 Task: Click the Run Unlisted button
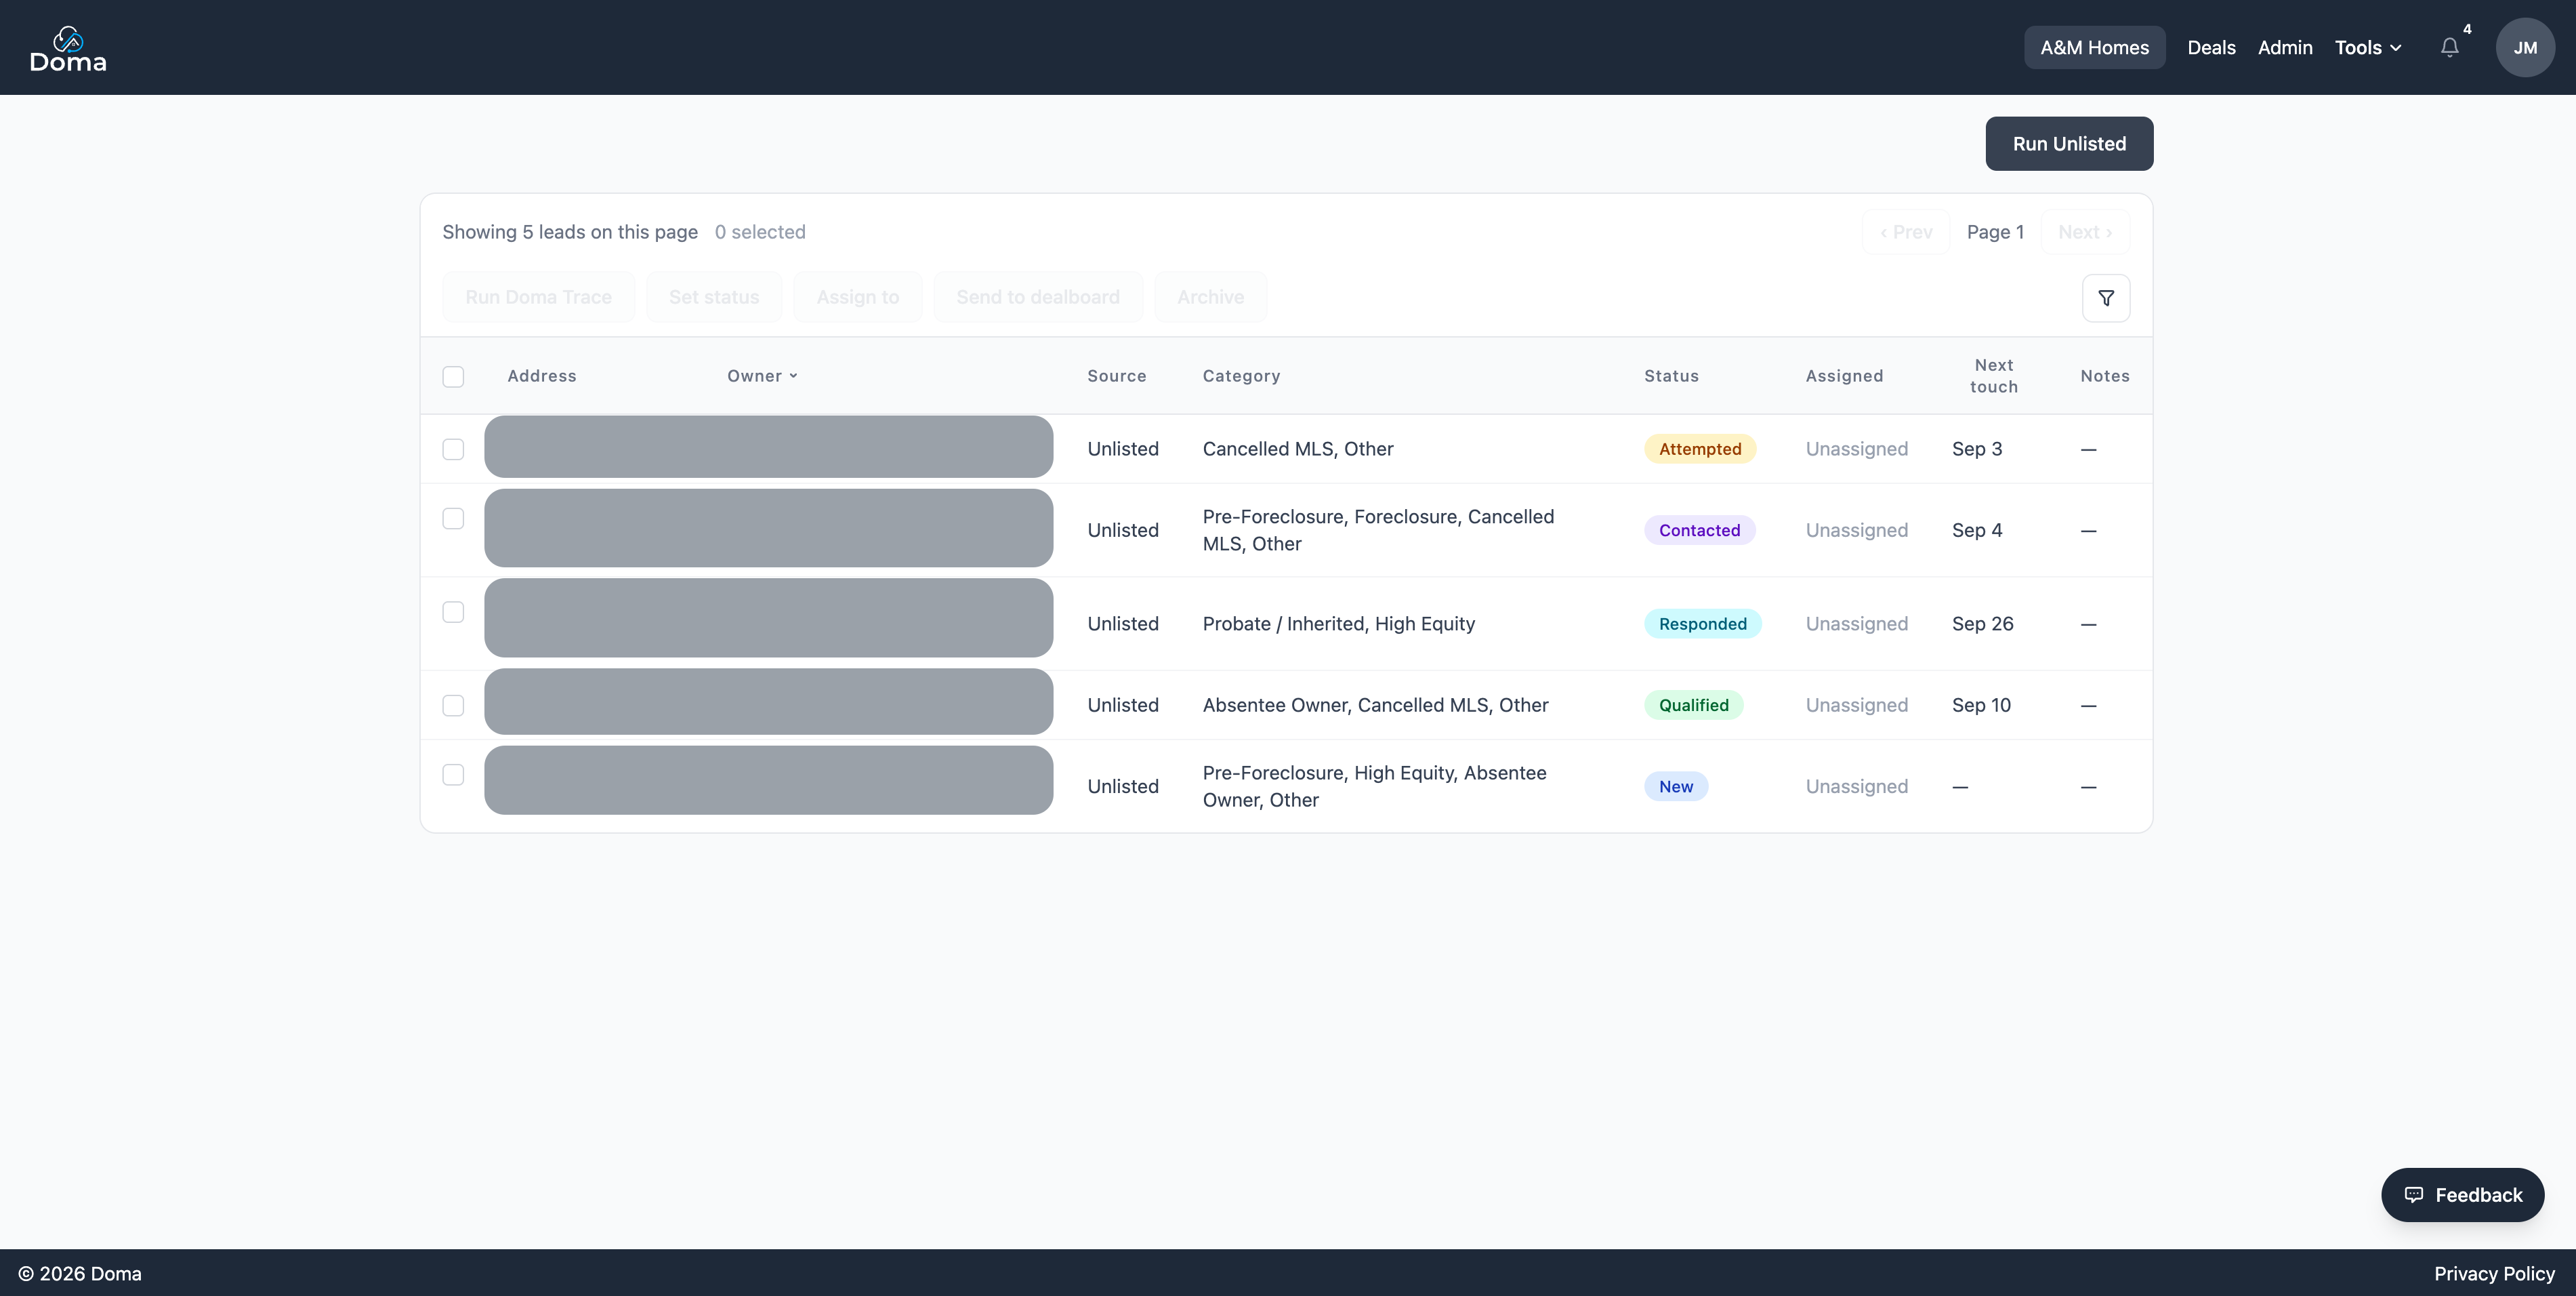2069,143
